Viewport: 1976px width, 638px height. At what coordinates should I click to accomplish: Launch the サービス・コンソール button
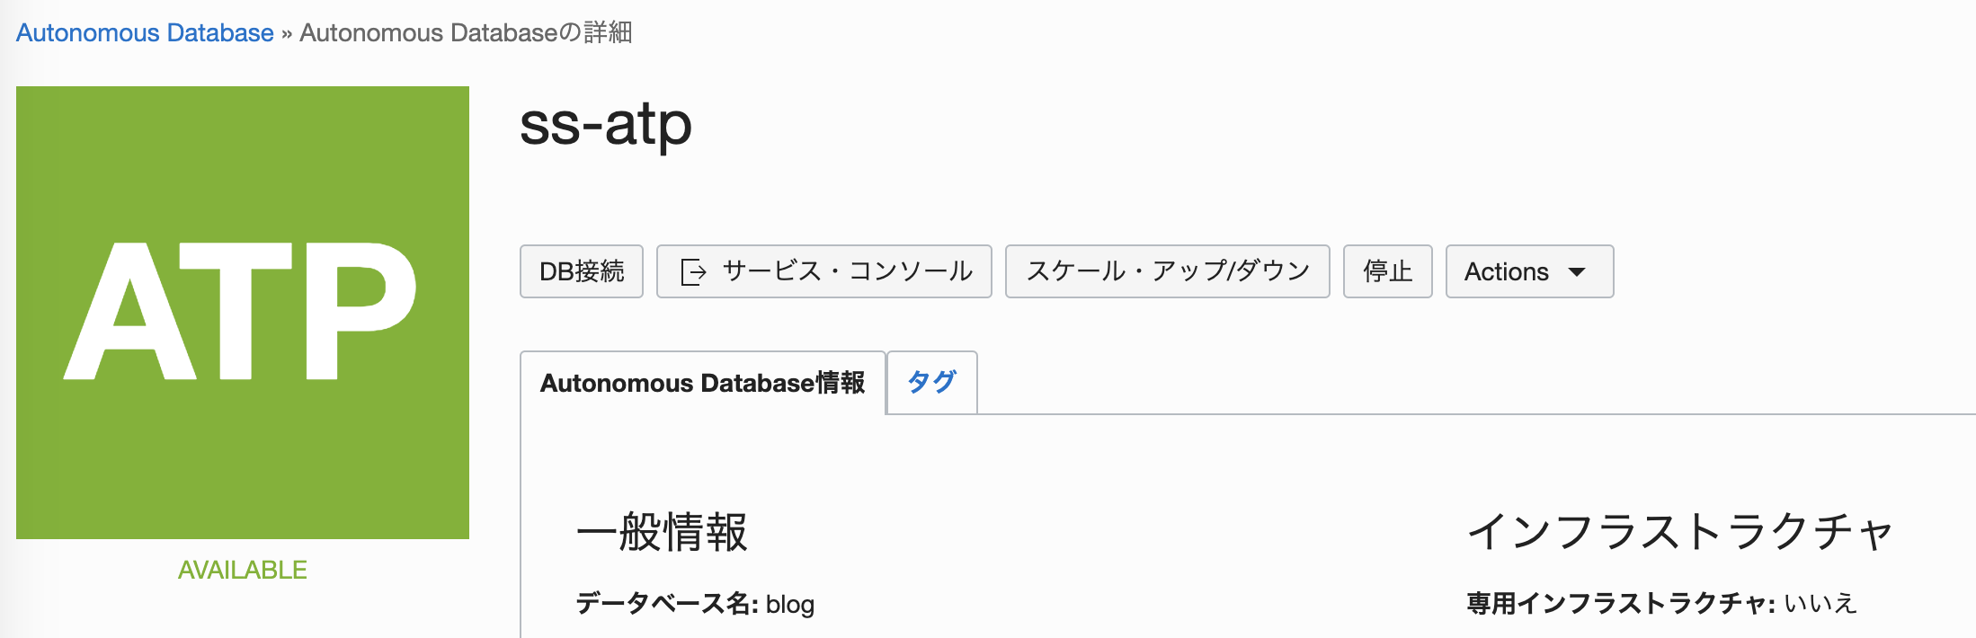[824, 271]
